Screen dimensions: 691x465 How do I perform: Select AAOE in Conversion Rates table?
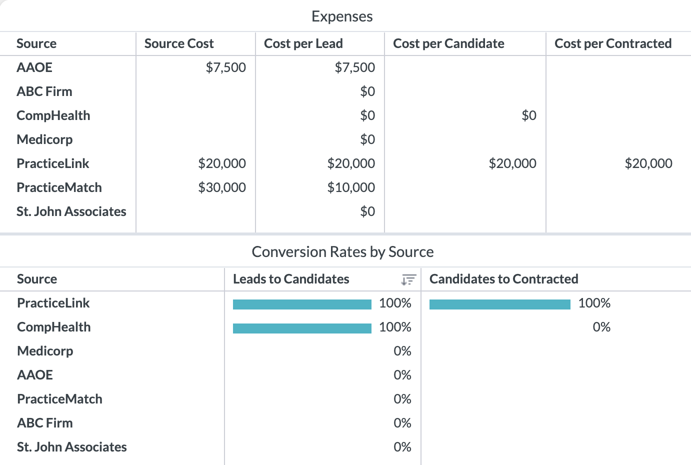point(35,375)
